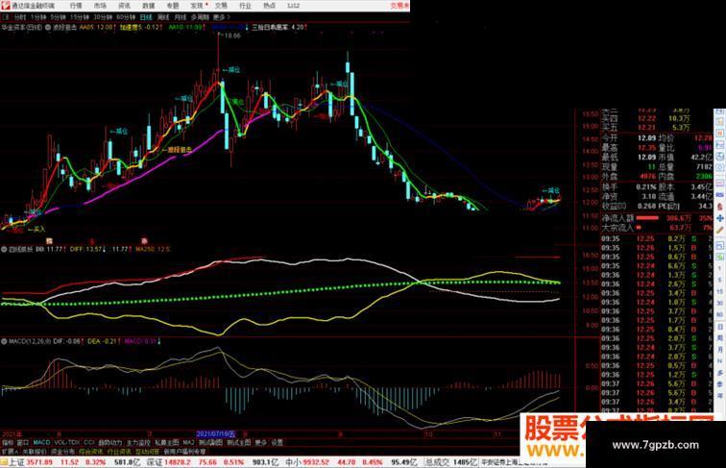
Task: Click the highlighted date 2021/07/16 on time axis
Action: coord(216,434)
